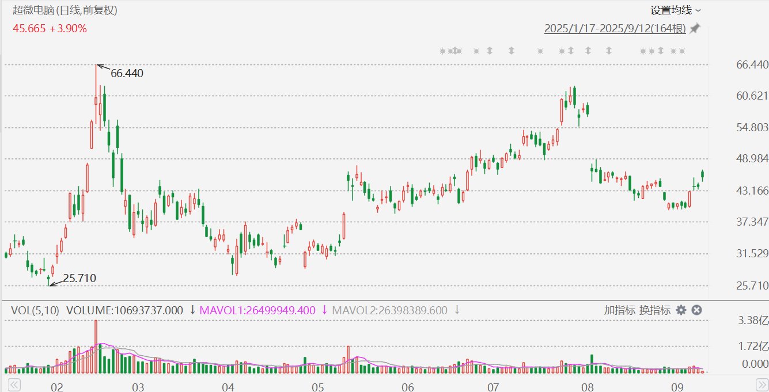Screen dimensions: 769x392
Task: Click the 08 month label on time axis
Action: tap(588, 387)
